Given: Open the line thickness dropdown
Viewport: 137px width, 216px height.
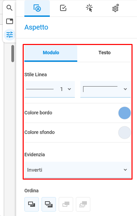Looking at the screenshot, I should click(49, 89).
